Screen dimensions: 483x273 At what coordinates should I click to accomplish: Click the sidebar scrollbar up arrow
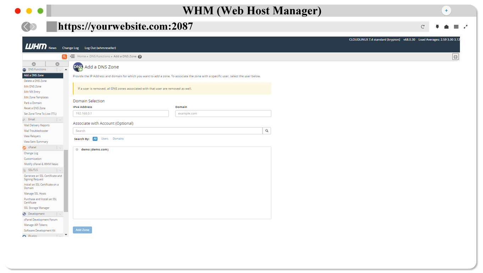point(66,70)
